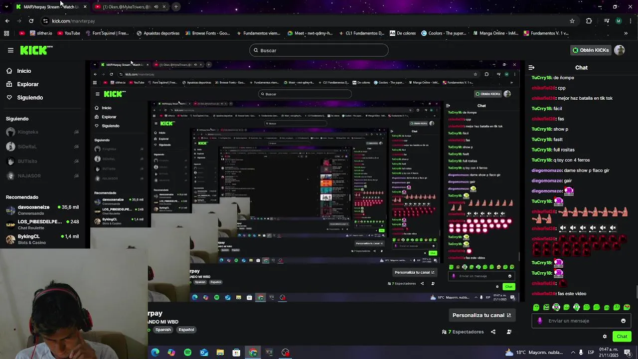Click the Chrome reload button

[31, 21]
